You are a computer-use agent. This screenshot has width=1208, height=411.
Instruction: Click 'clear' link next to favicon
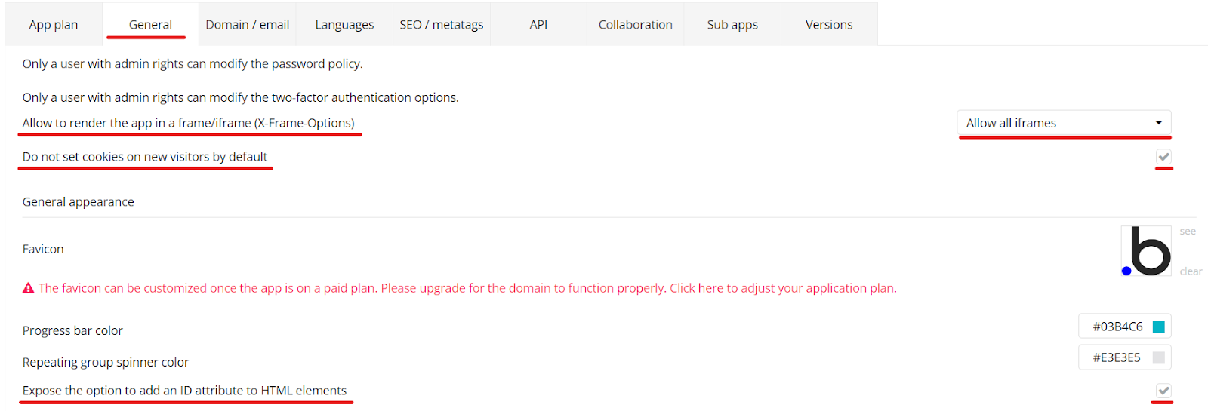tap(1191, 271)
